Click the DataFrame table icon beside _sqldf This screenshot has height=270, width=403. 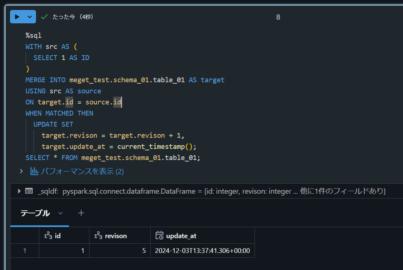(29, 191)
